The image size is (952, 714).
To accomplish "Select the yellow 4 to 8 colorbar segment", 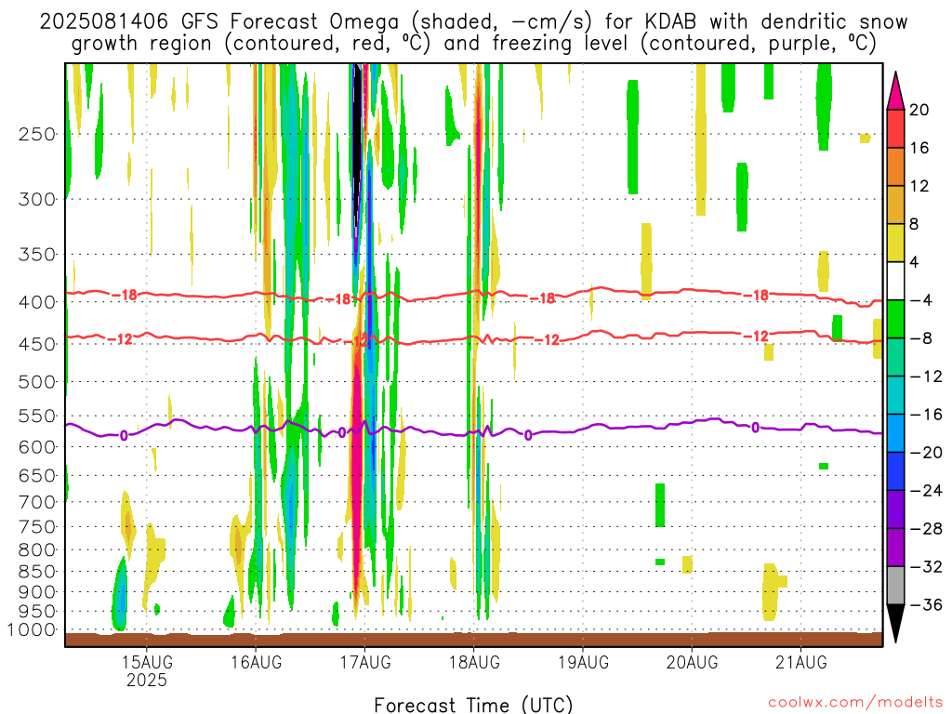I will click(895, 243).
